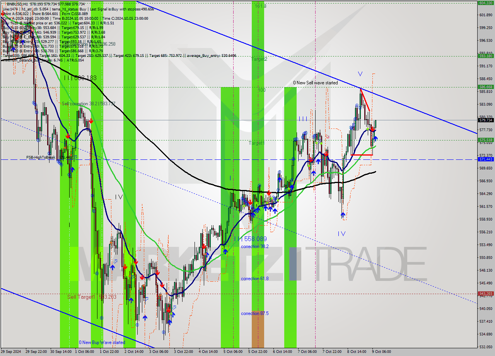Click the 'correction 38.2' blue label
This screenshot has width=495, height=356.
(x=254, y=246)
